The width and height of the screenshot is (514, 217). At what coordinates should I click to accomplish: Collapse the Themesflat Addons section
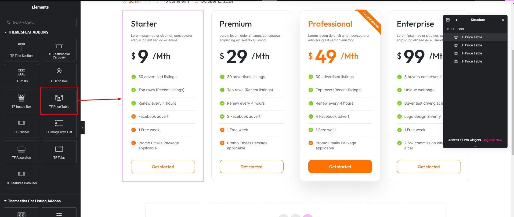pyautogui.click(x=5, y=32)
